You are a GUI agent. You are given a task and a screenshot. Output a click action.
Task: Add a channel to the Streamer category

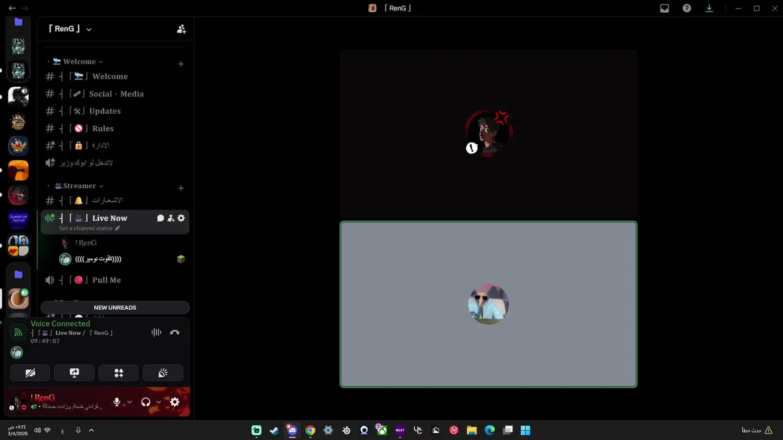pyautogui.click(x=180, y=188)
